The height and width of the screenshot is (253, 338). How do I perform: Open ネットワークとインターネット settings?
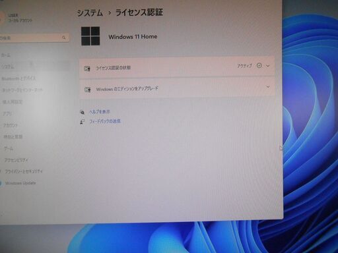click(22, 90)
